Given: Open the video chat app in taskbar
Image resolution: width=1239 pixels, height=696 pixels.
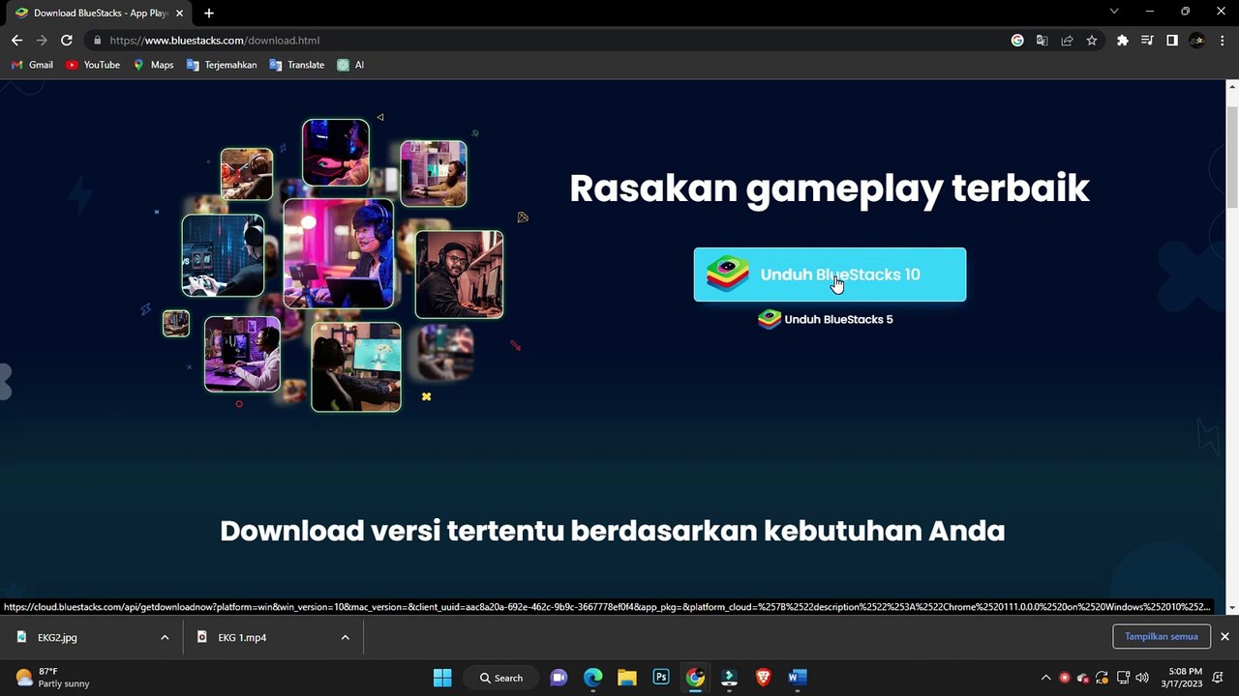Looking at the screenshot, I should (x=559, y=678).
